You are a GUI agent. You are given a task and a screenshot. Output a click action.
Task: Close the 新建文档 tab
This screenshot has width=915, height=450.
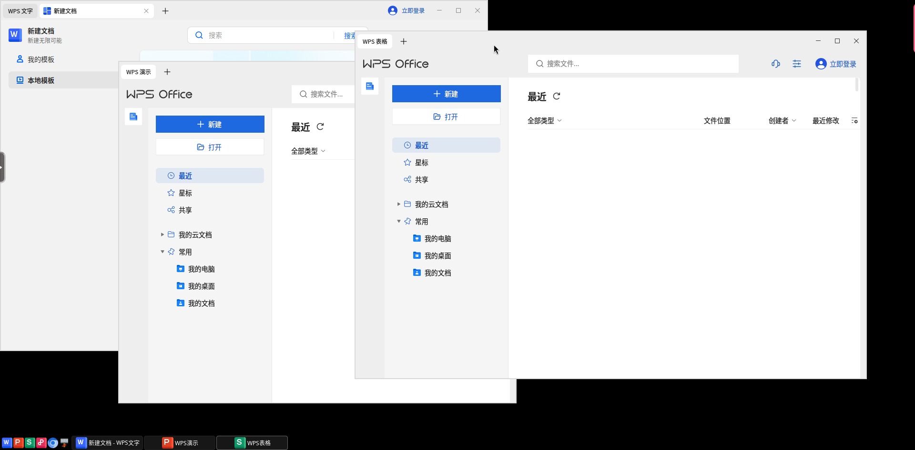coord(146,11)
